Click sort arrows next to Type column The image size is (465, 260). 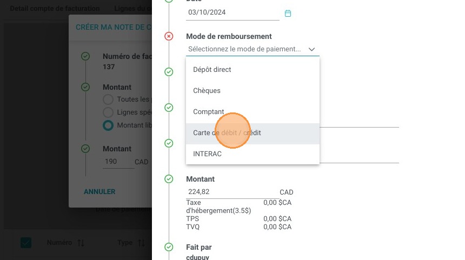coord(141,243)
